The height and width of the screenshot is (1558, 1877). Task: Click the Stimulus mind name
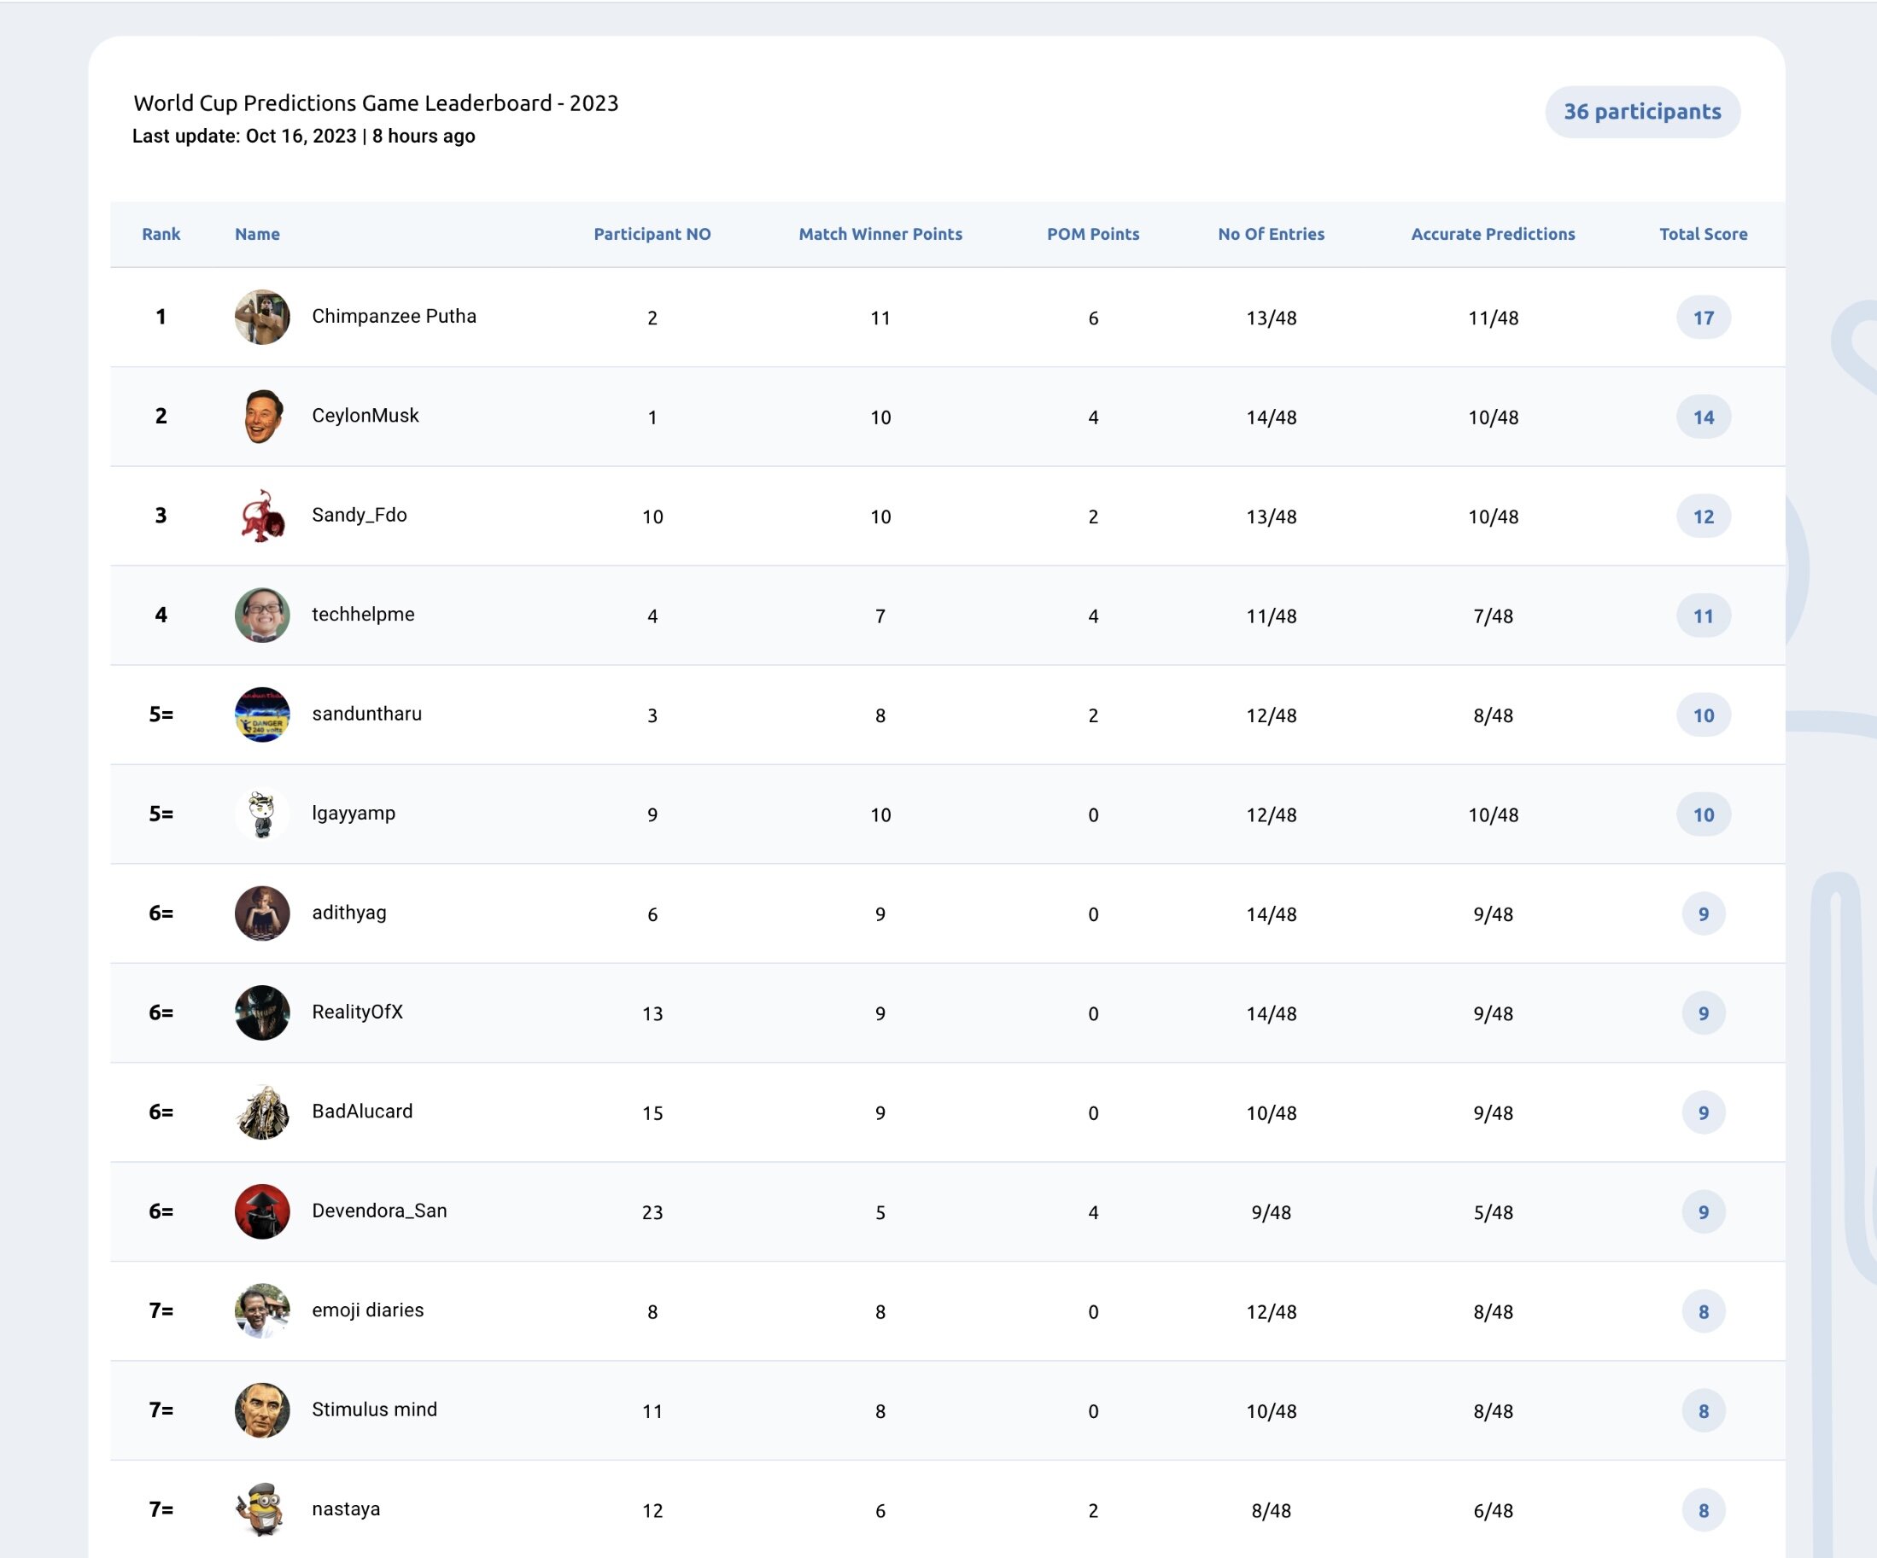click(375, 1409)
